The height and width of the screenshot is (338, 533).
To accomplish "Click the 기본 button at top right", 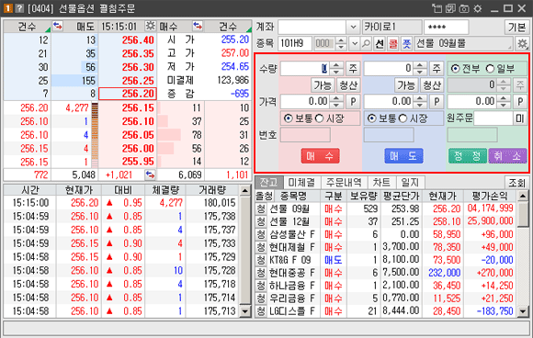I will [516, 27].
